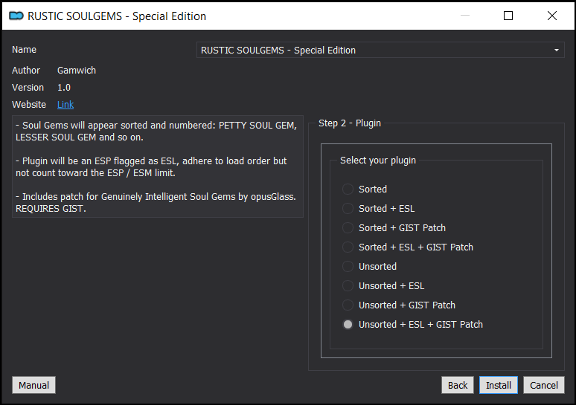Open the Name dropdown arrow

click(x=557, y=51)
